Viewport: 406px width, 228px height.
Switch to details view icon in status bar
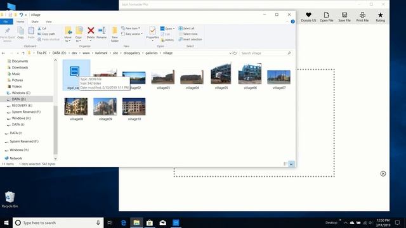pyautogui.click(x=285, y=164)
